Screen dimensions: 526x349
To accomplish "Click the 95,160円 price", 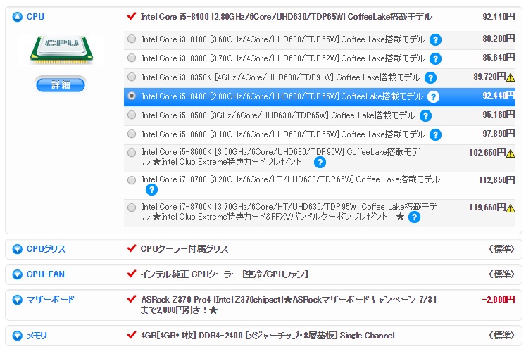I will pyautogui.click(x=499, y=115).
